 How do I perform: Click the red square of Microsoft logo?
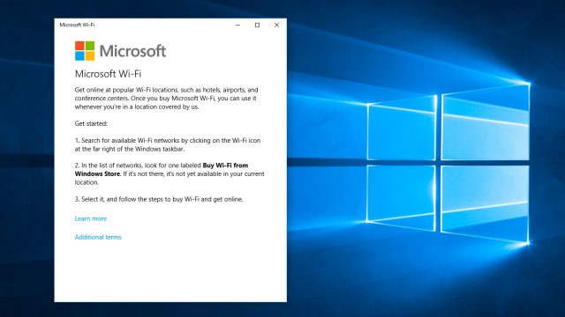click(79, 46)
